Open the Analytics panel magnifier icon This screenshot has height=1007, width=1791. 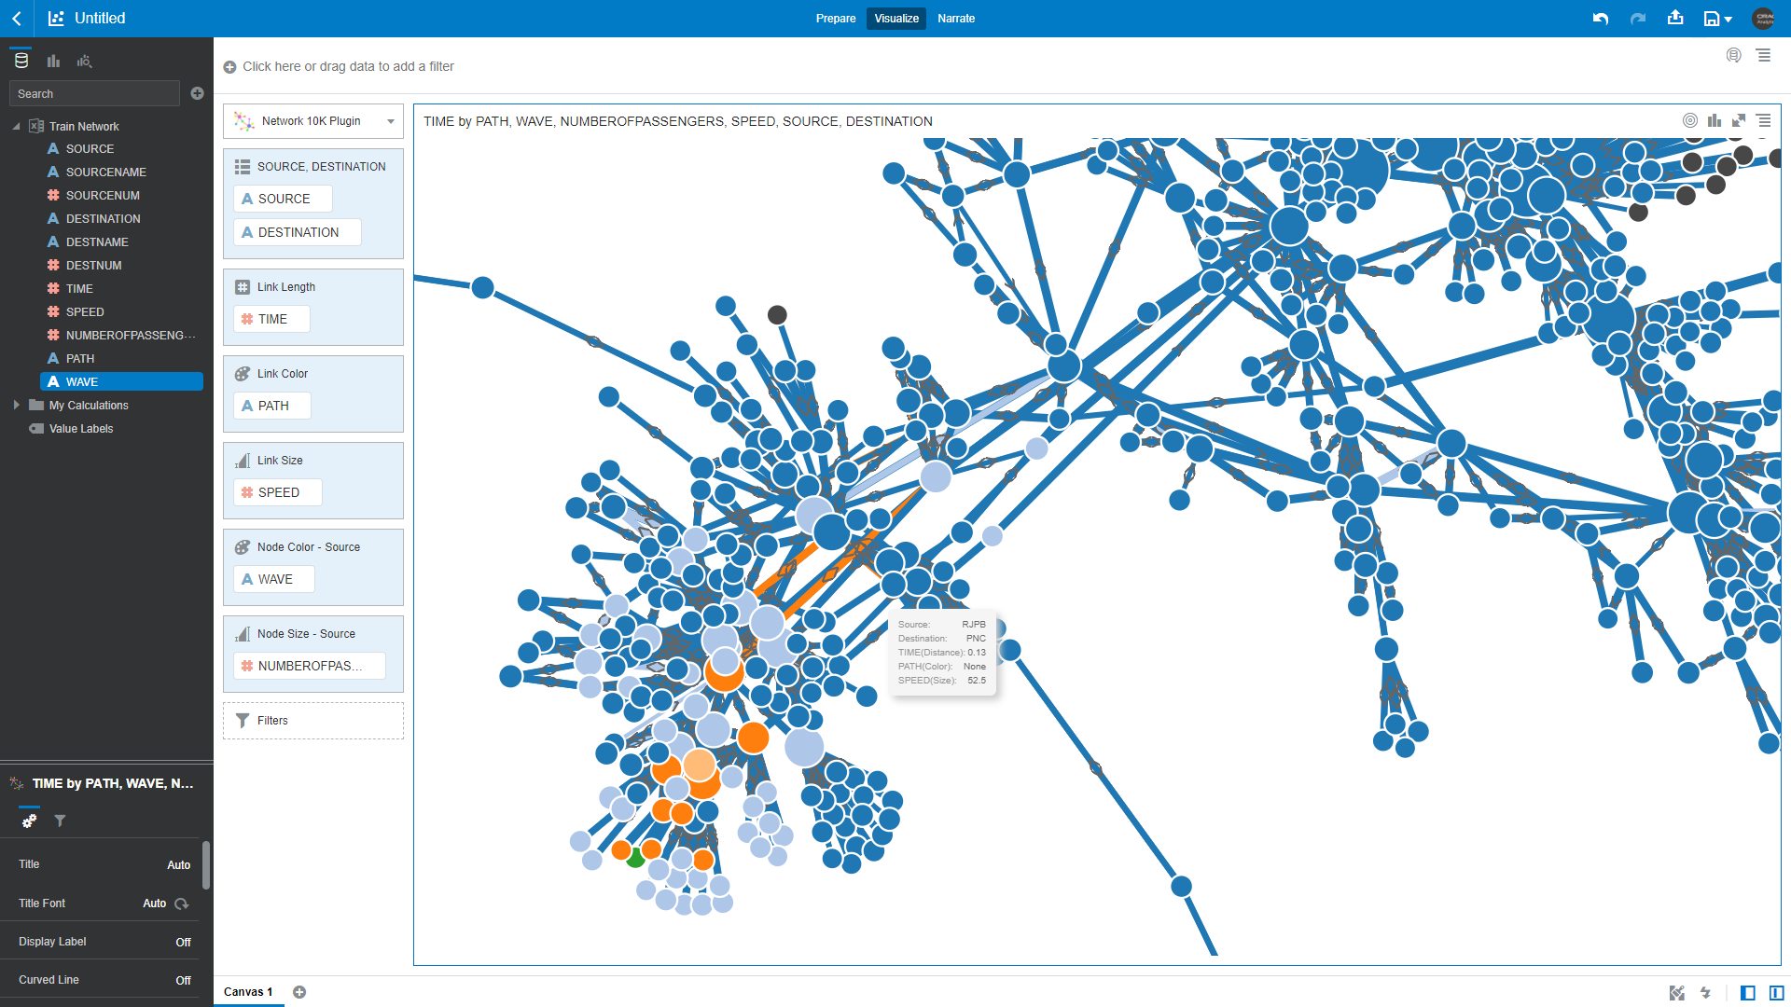(84, 60)
